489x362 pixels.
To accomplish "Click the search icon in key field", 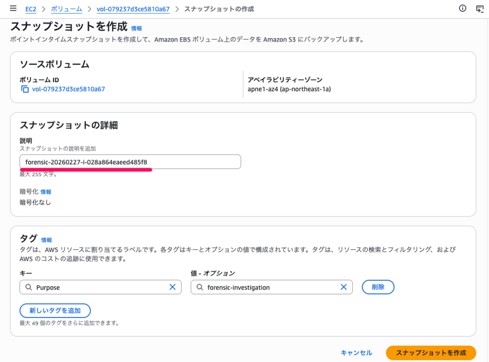I will tap(29, 287).
